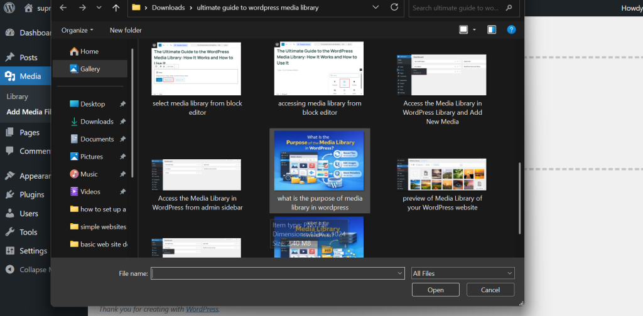Open Downloads in navigation pane
Screen dimensions: 643x316
[92, 122]
